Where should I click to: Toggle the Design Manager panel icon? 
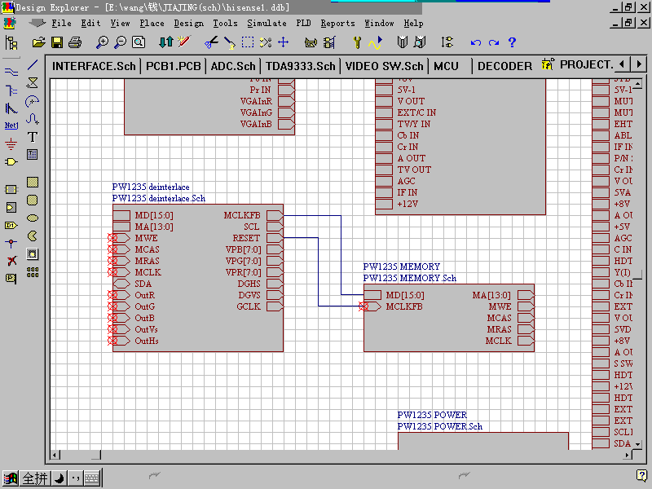pos(11,42)
